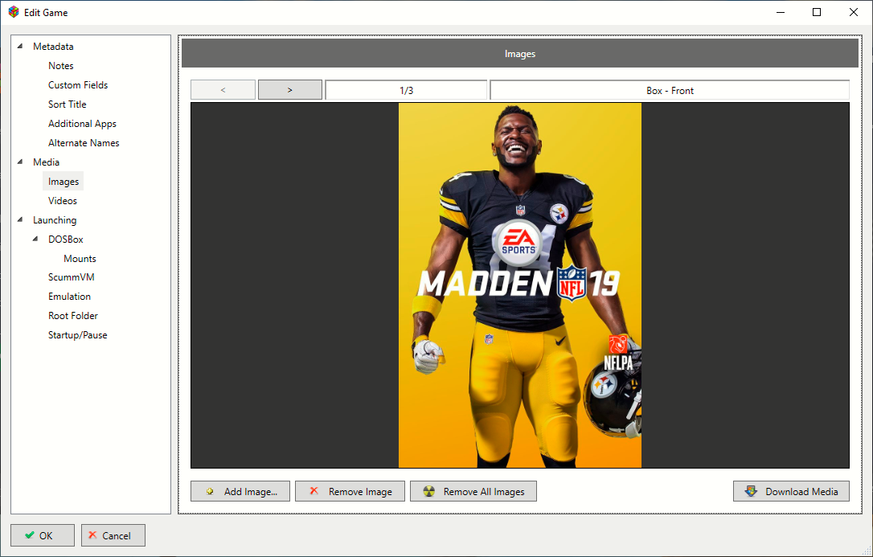
Task: Select the Media tree label
Action: pos(46,162)
